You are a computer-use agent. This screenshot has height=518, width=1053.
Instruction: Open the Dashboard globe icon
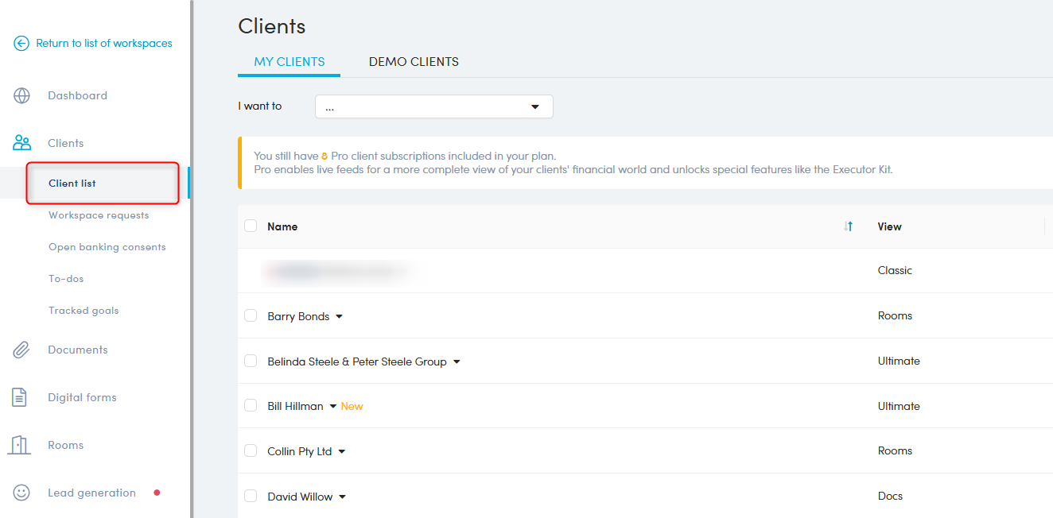coord(21,96)
